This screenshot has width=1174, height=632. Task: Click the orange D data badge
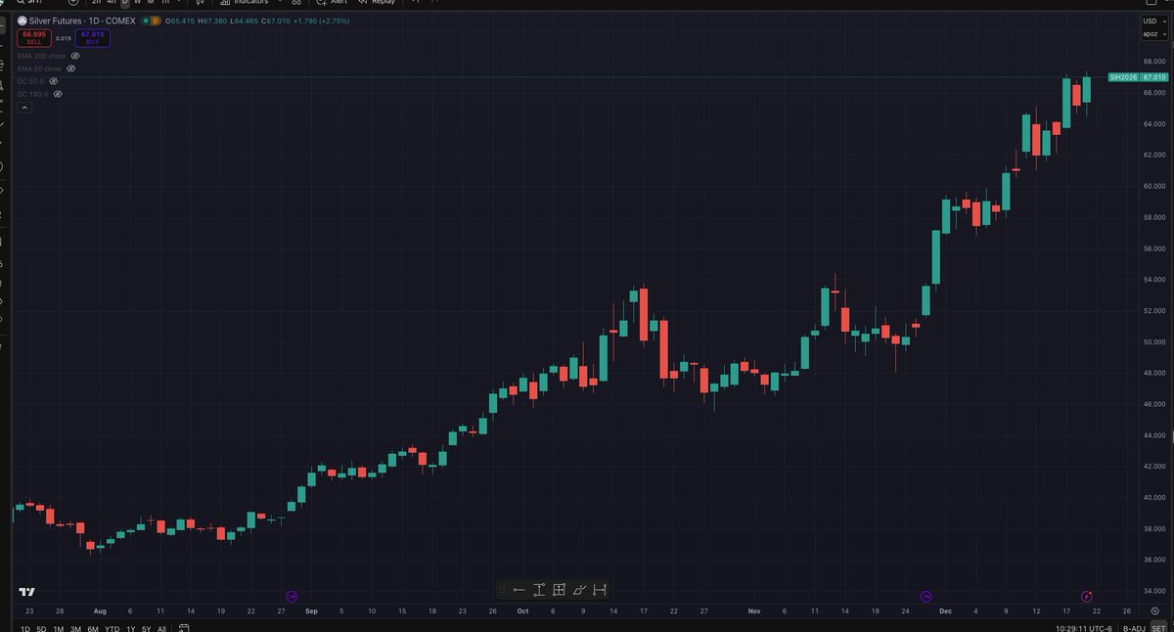(156, 21)
